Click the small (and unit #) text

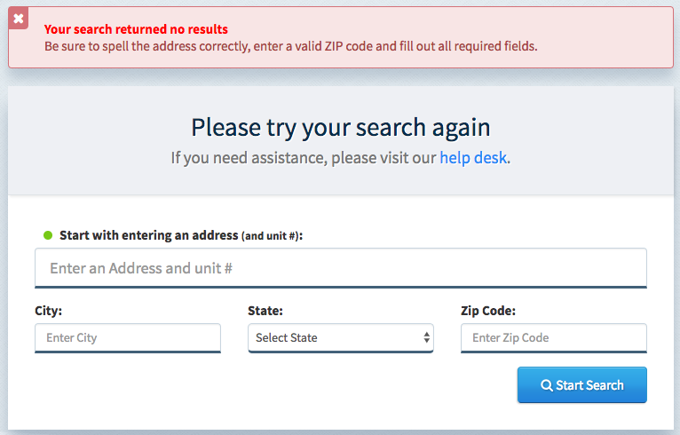(x=271, y=236)
